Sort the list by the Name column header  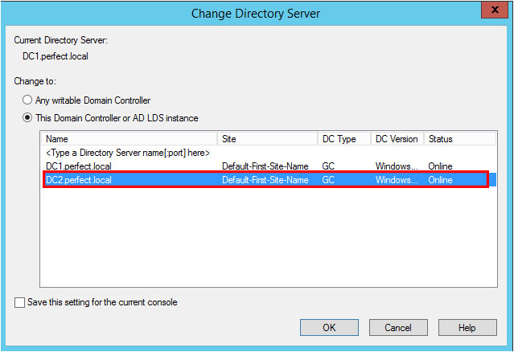click(130, 139)
